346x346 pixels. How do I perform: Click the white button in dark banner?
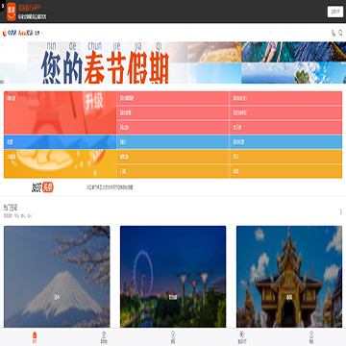tap(335, 12)
